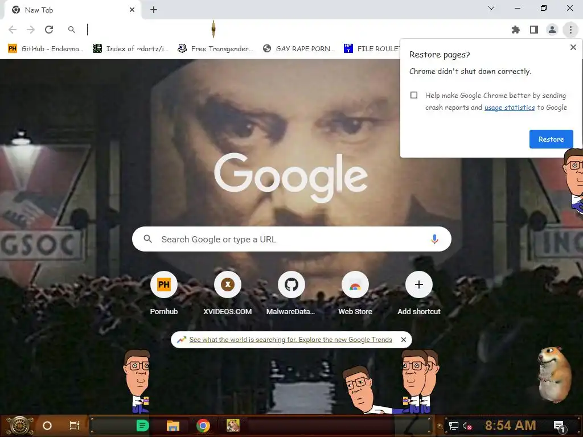
Task: Open a new tab with the plus button
Action: [x=154, y=10]
